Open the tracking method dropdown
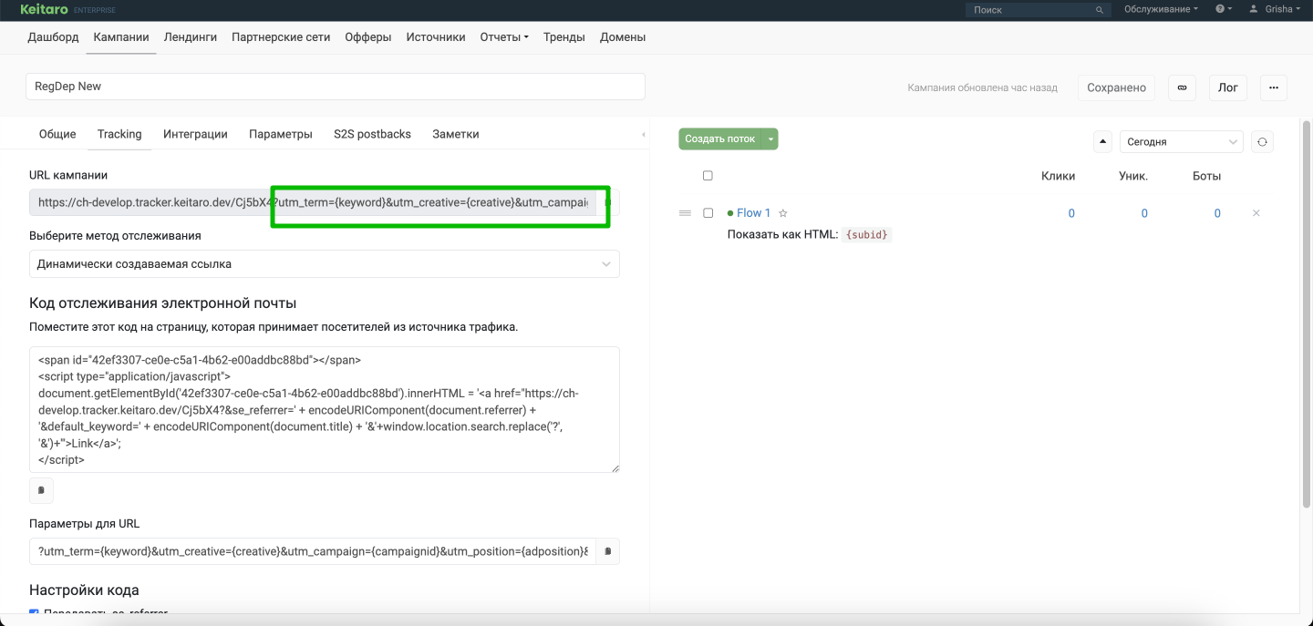 click(x=325, y=264)
